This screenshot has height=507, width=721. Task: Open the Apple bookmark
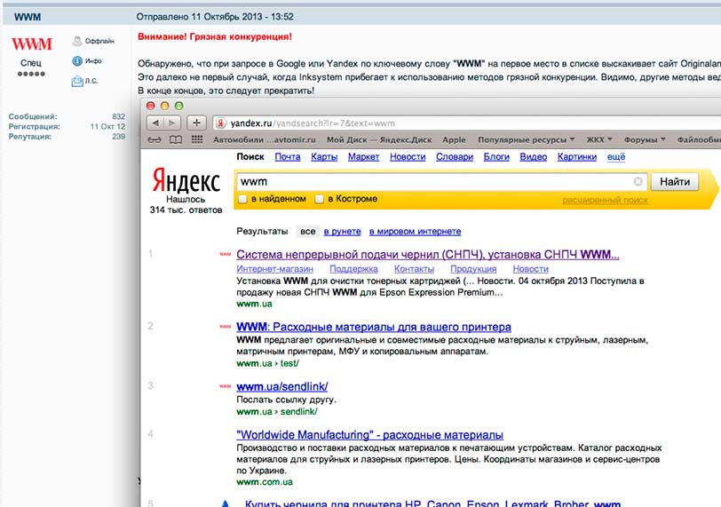click(454, 139)
